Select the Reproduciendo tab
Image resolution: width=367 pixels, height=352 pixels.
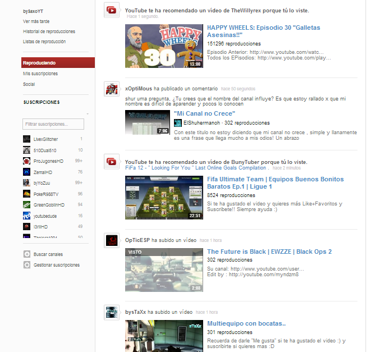point(58,63)
